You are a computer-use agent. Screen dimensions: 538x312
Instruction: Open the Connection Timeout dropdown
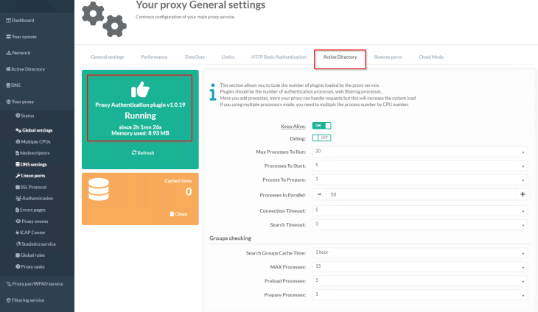419,210
